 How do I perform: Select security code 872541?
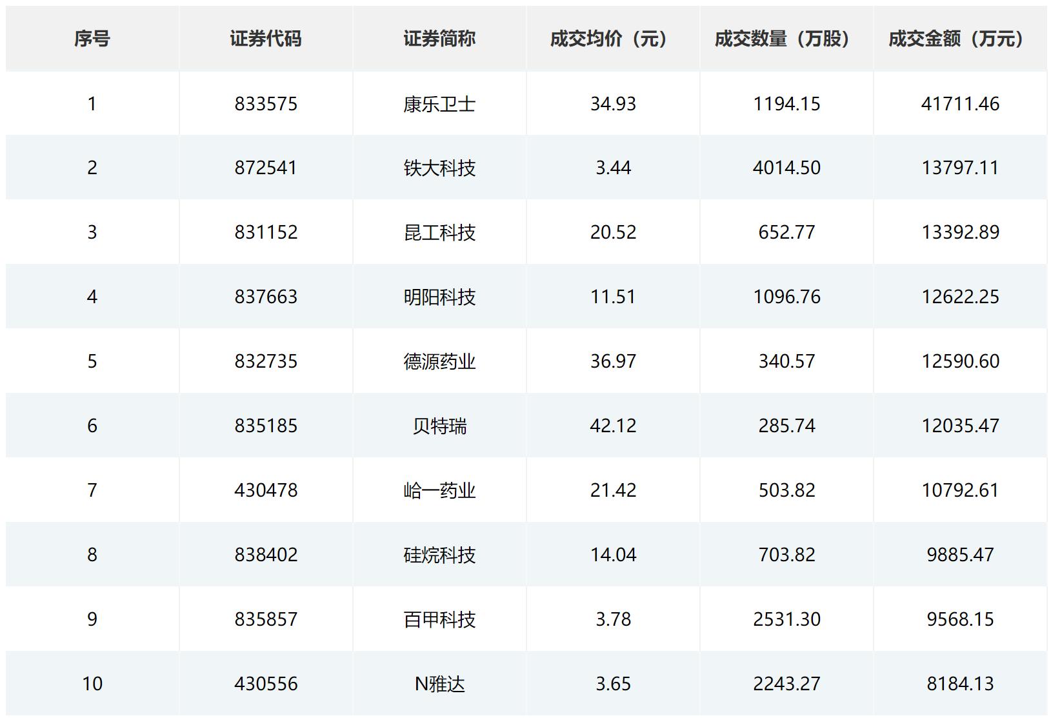point(266,168)
